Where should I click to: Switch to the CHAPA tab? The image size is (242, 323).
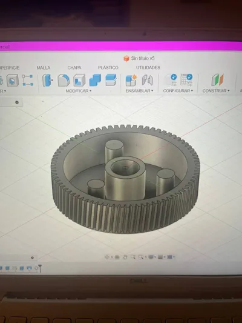tap(74, 68)
